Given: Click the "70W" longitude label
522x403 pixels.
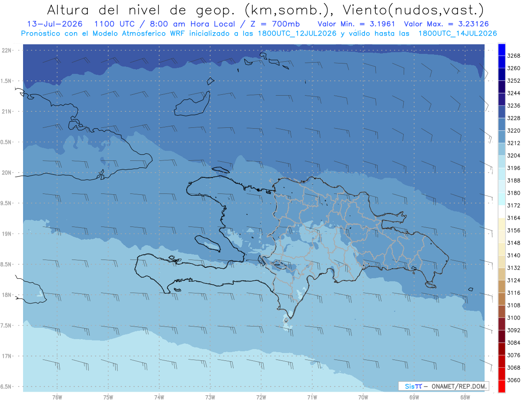Looking at the screenshot, I should point(363,397).
